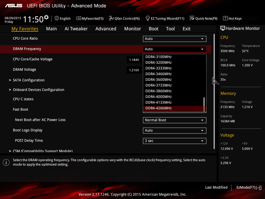Open the Boot Logo Display dropdown

pos(175,131)
